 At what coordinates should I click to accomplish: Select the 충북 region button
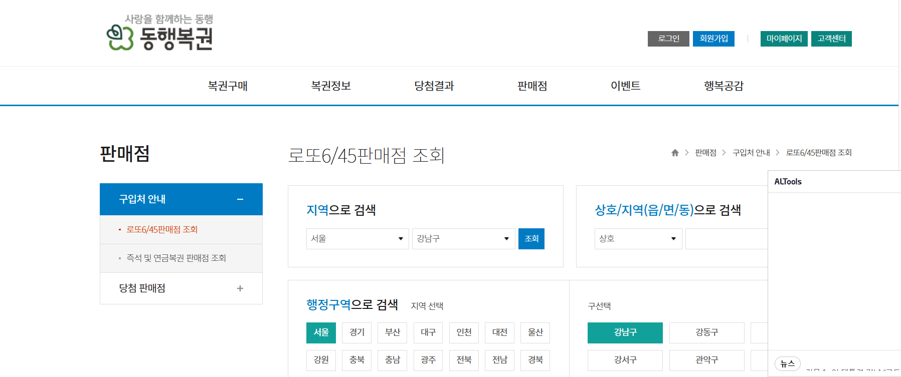357,360
